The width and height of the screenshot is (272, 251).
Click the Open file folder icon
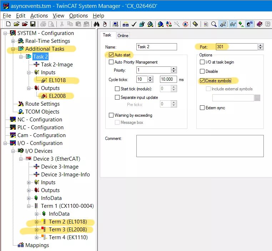pos(16,24)
